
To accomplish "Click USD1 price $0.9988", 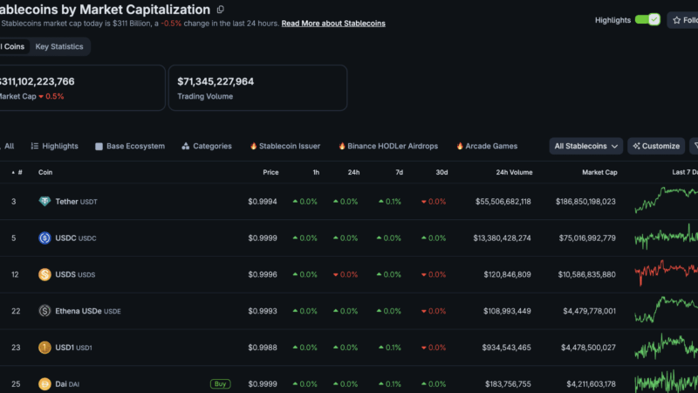I will point(263,348).
